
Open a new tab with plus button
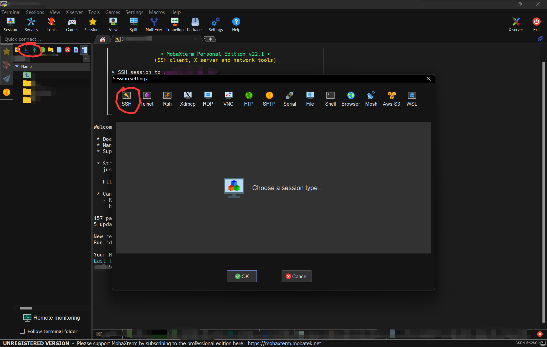pos(210,39)
